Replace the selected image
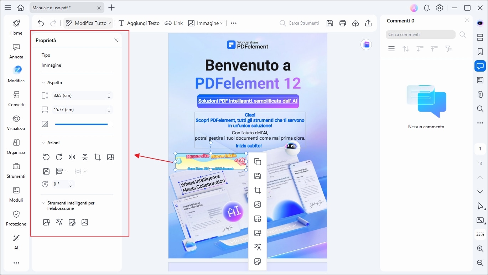The image size is (488, 275). pos(110,157)
